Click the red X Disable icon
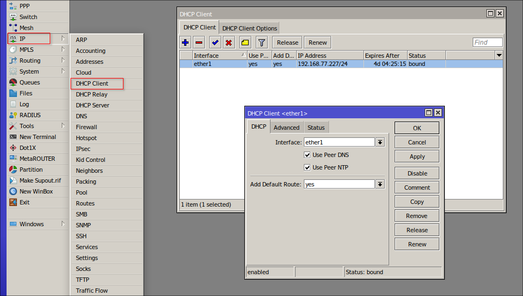 point(228,43)
